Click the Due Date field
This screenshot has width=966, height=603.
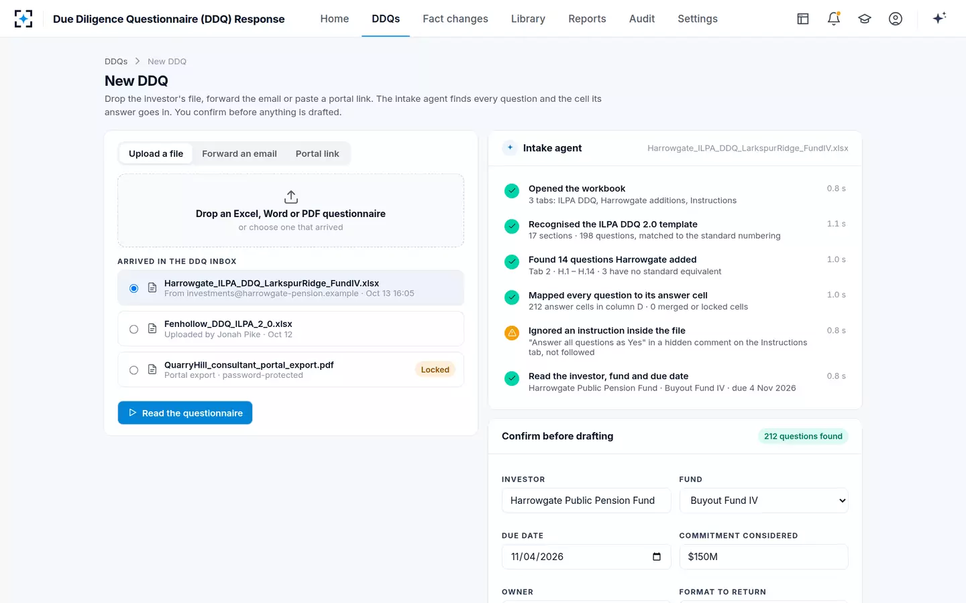pos(586,557)
